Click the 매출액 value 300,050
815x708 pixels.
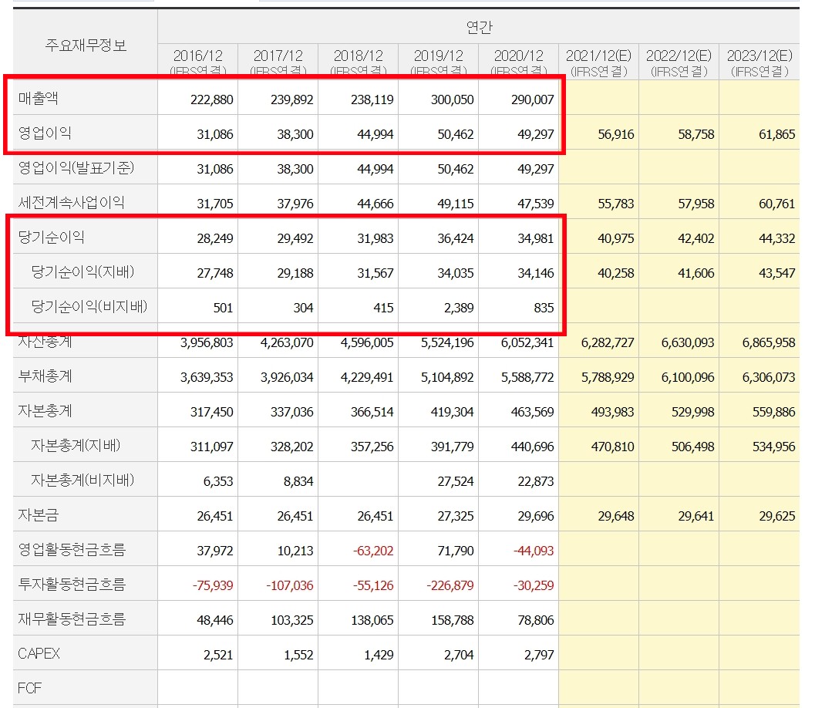pos(452,99)
